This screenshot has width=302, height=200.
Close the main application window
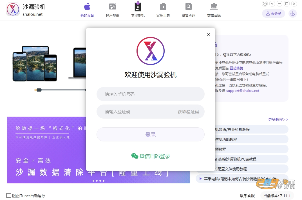click(294, 4)
